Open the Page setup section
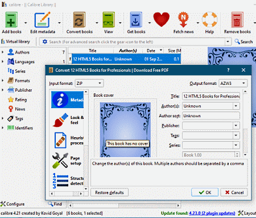256x218 pixels. tap(67, 161)
